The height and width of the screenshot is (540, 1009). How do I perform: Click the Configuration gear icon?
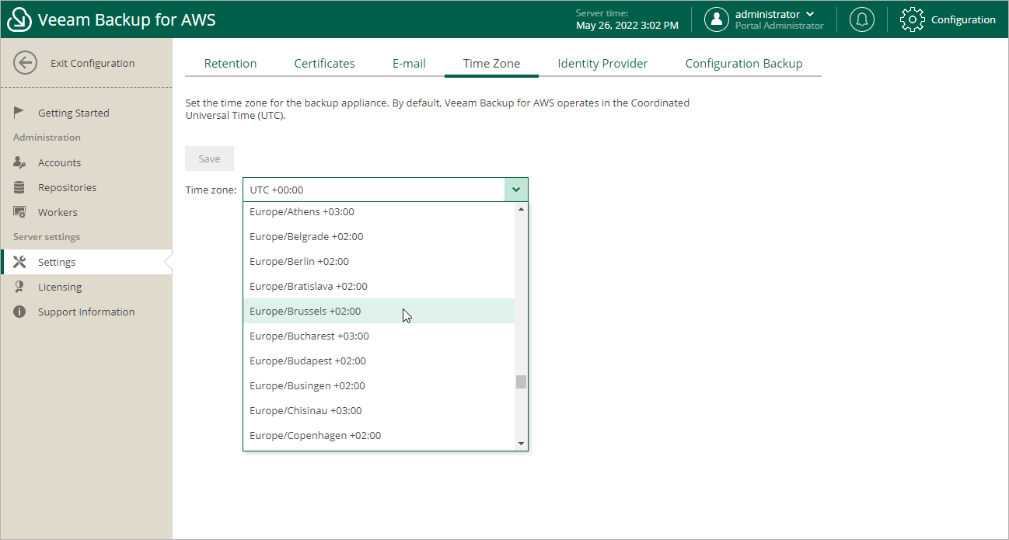coord(912,19)
